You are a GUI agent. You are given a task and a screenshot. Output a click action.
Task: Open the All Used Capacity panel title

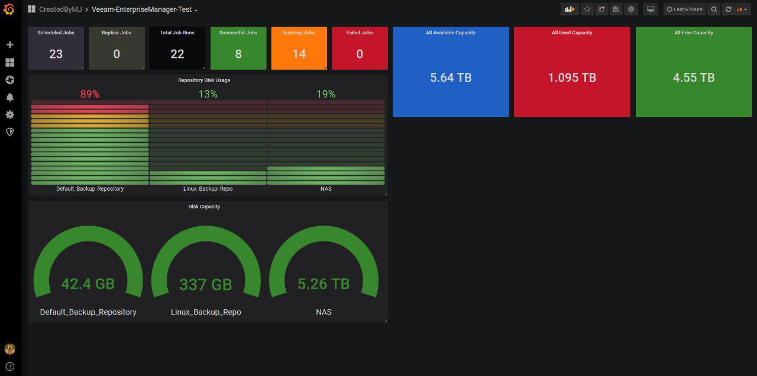[572, 32]
